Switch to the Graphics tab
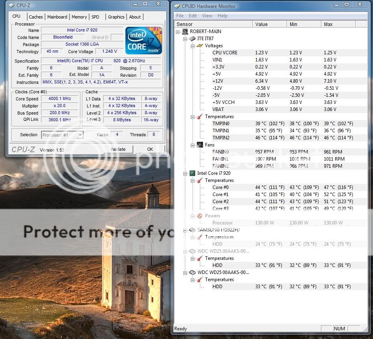 pos(116,17)
